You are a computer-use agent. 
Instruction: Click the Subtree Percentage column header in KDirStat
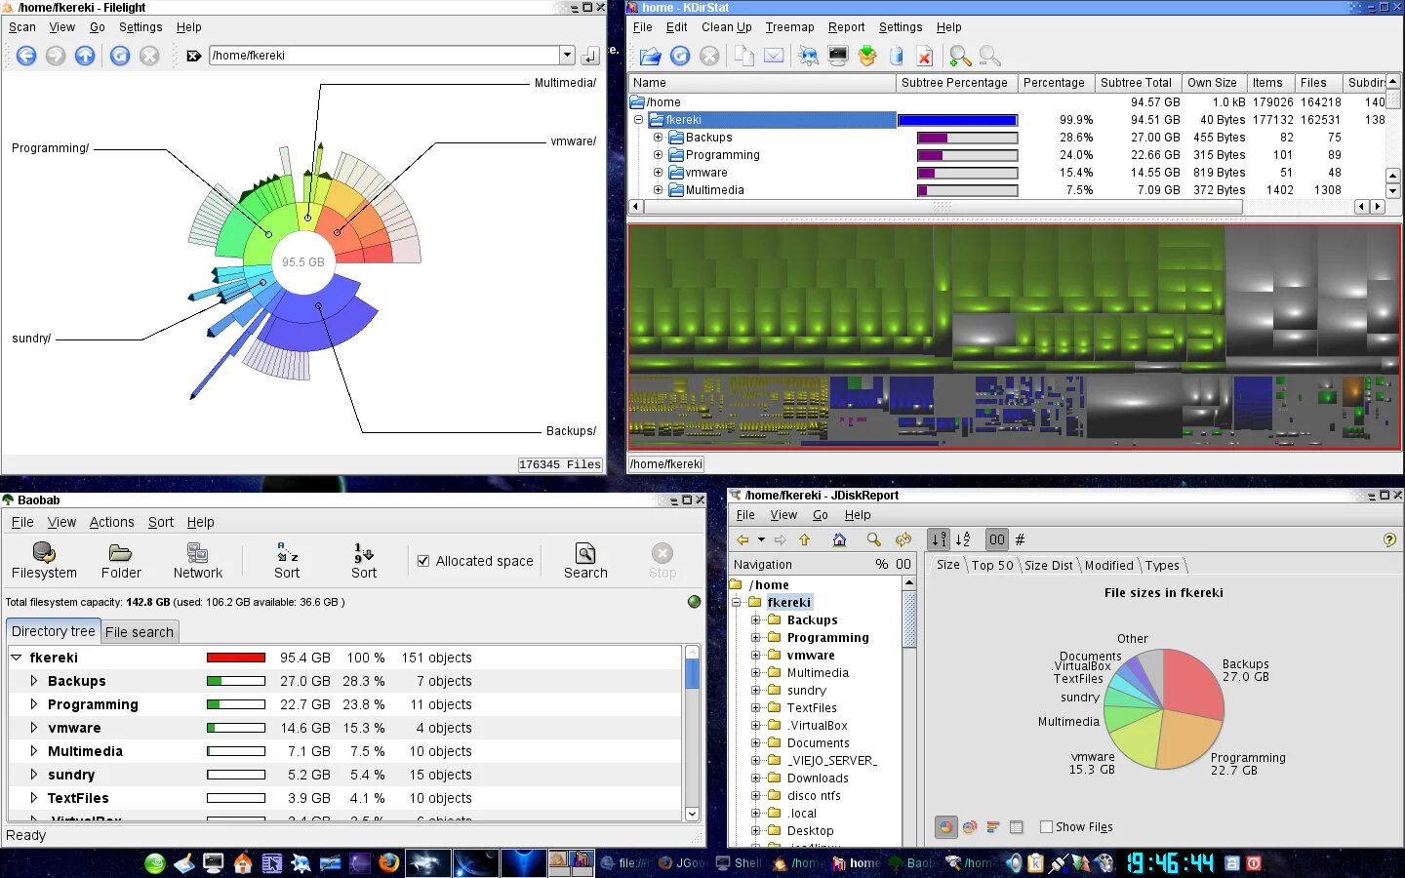coord(956,83)
